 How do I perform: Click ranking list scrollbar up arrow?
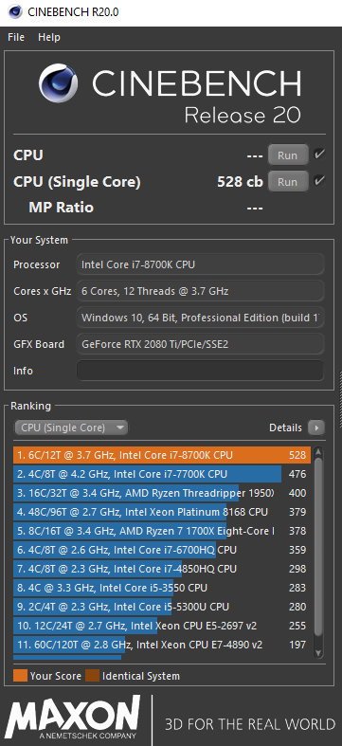coord(318,452)
